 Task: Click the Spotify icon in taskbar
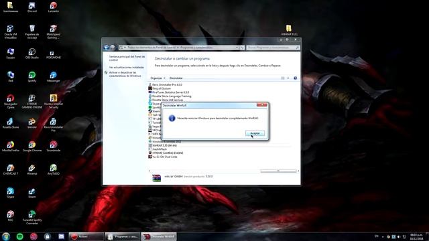coord(19,236)
